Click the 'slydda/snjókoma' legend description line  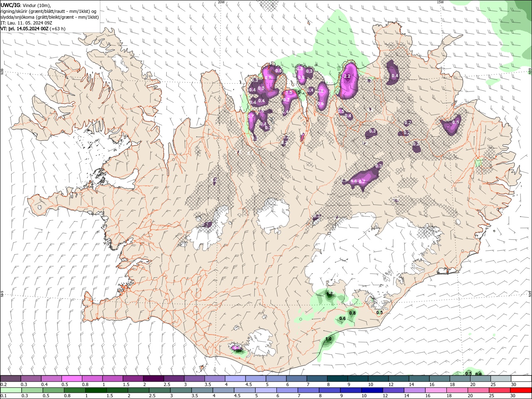click(x=49, y=17)
